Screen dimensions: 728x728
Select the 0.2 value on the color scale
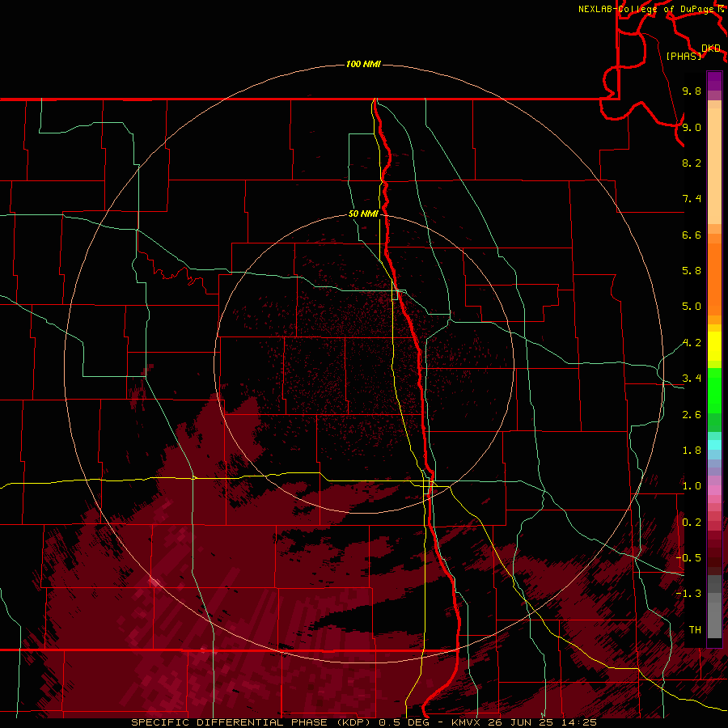(x=692, y=523)
